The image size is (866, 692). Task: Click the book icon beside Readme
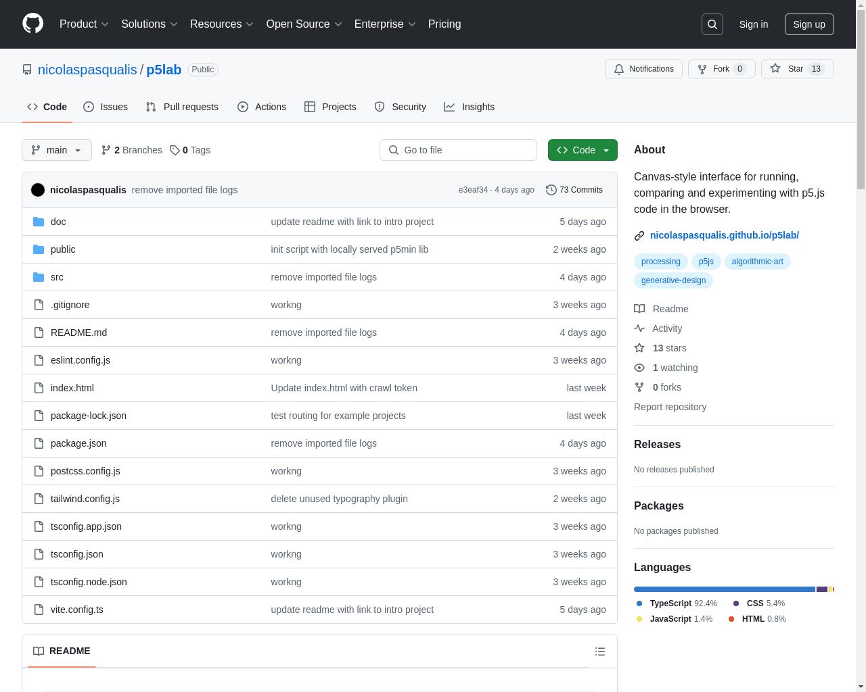639,309
